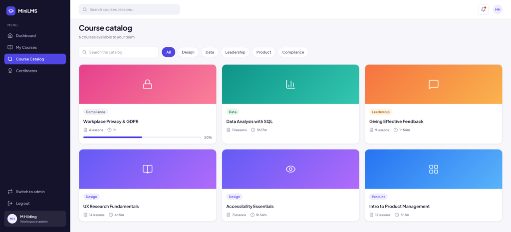Click the Workspace admin role text
Image resolution: width=511 pixels, height=232 pixels.
click(34, 222)
